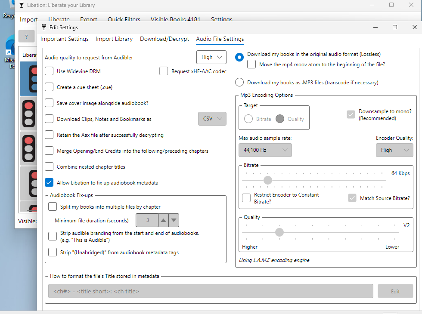Decrease minimum file duration with down arrow
422x314 pixels.
point(174,220)
